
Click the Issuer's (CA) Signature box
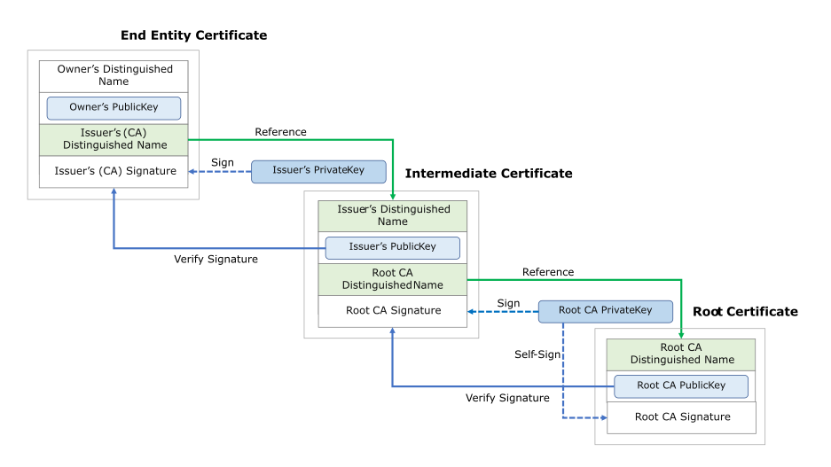114,171
